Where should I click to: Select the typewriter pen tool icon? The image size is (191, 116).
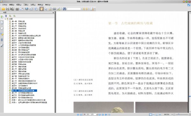[x=59, y=9]
